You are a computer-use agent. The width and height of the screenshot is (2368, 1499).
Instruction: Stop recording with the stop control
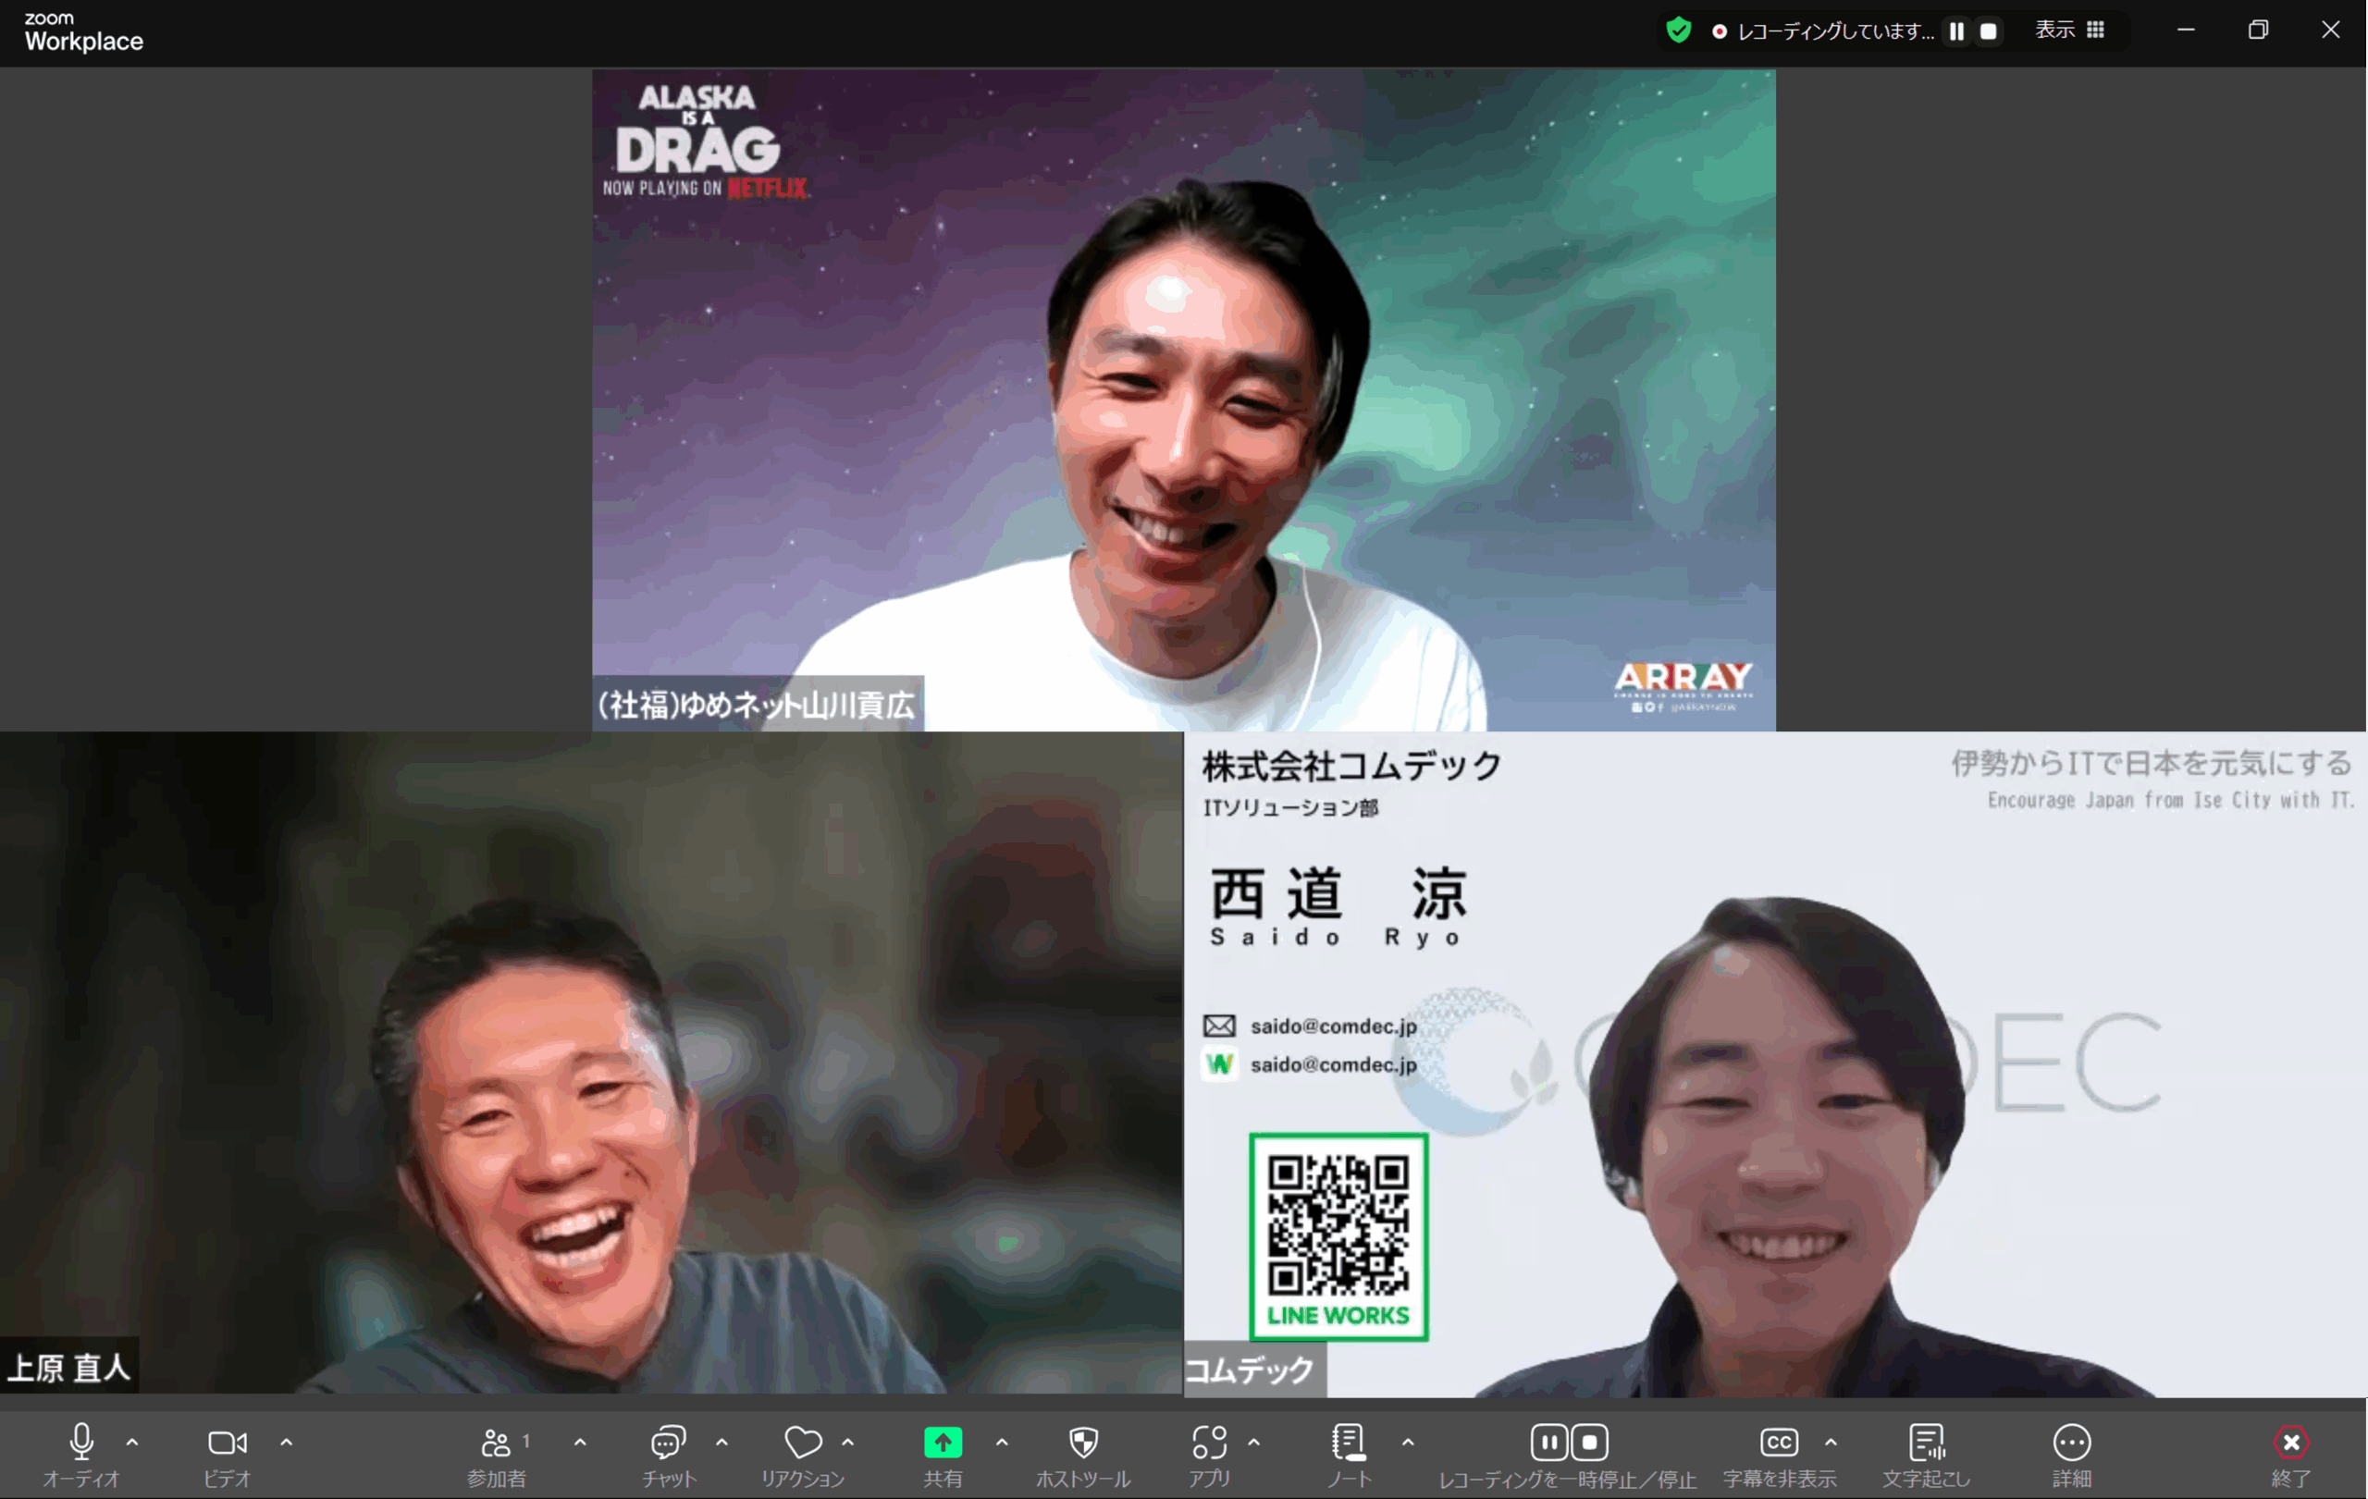[1590, 1442]
